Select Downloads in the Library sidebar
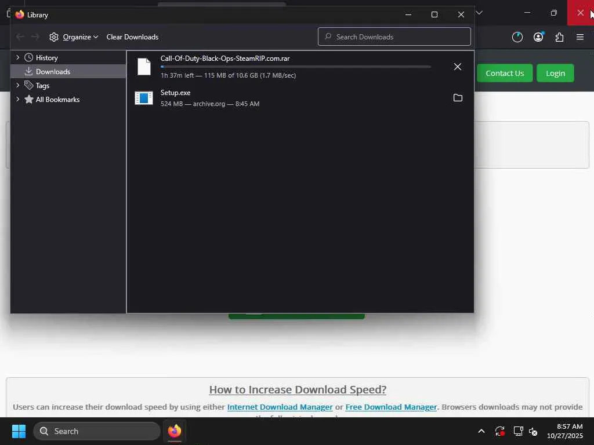The image size is (594, 445). tap(53, 71)
